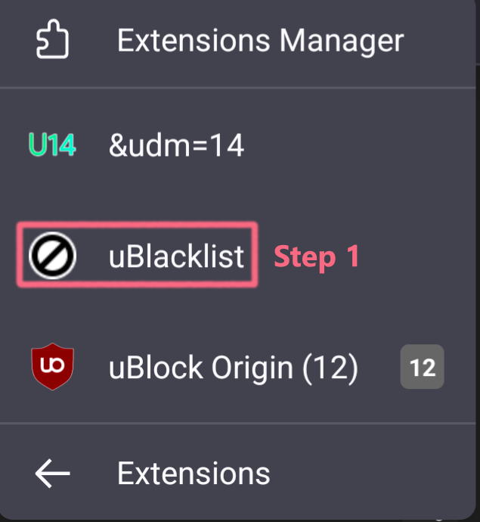Click the gray 12 badge counter
480x522 pixels.
[422, 368]
